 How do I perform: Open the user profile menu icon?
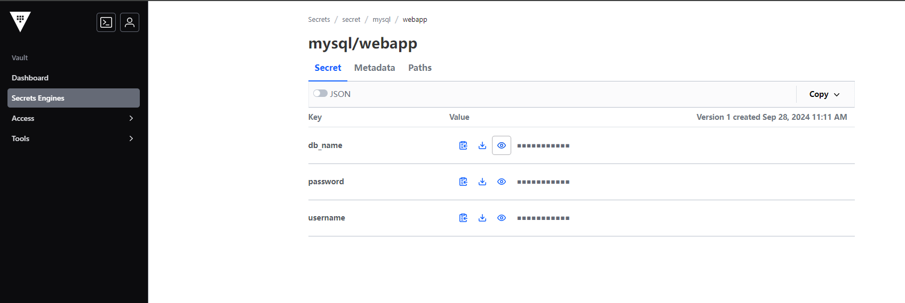(130, 22)
